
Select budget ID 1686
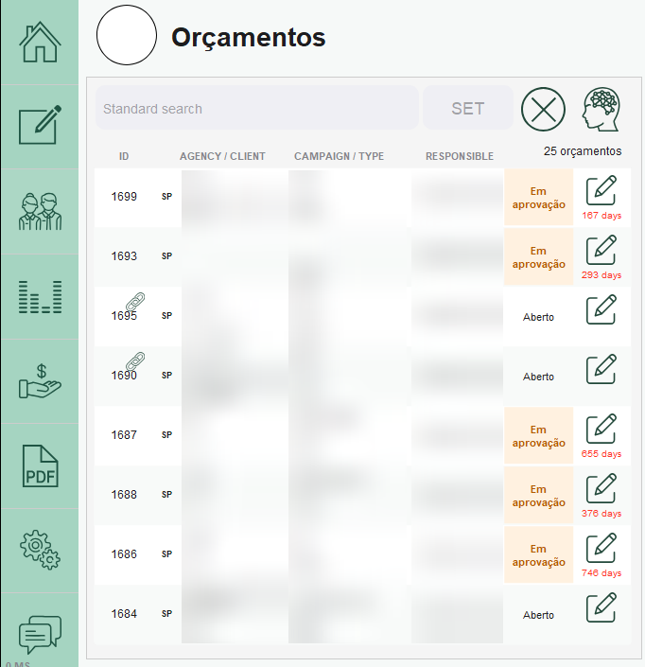[124, 553]
